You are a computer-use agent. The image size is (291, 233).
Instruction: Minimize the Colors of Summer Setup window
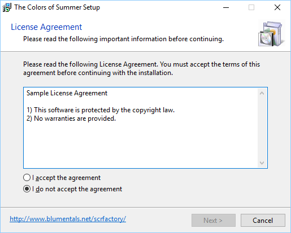[x=226, y=7]
